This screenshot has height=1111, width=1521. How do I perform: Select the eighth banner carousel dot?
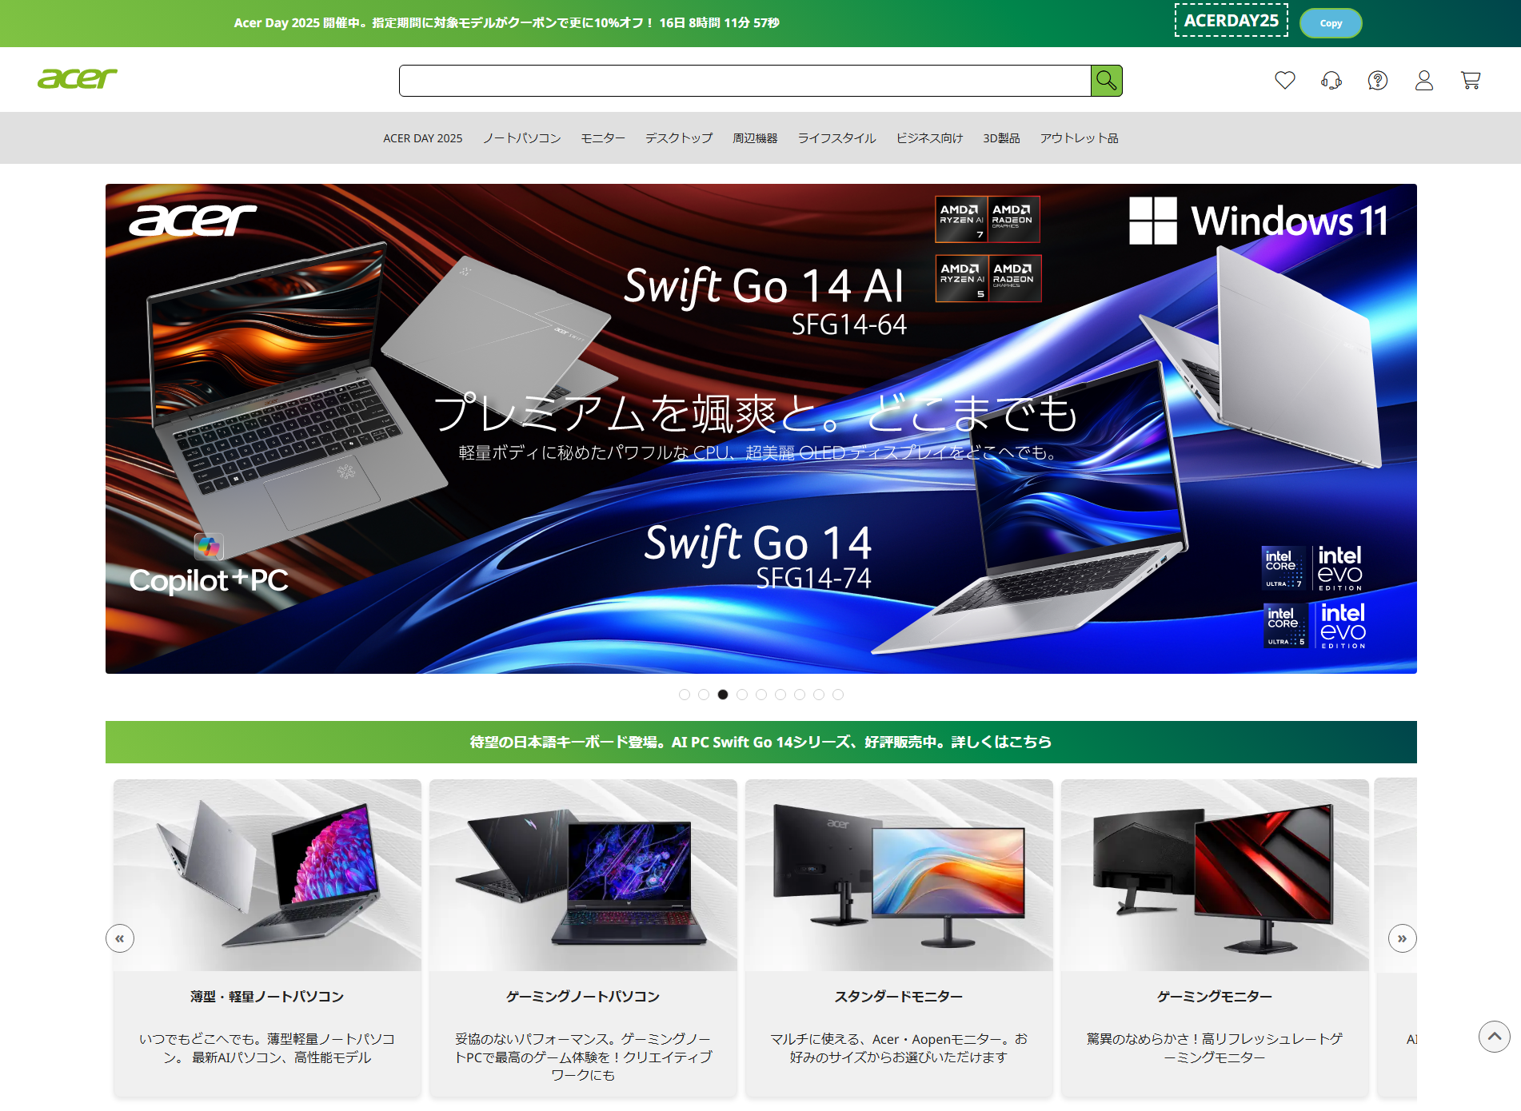click(819, 695)
